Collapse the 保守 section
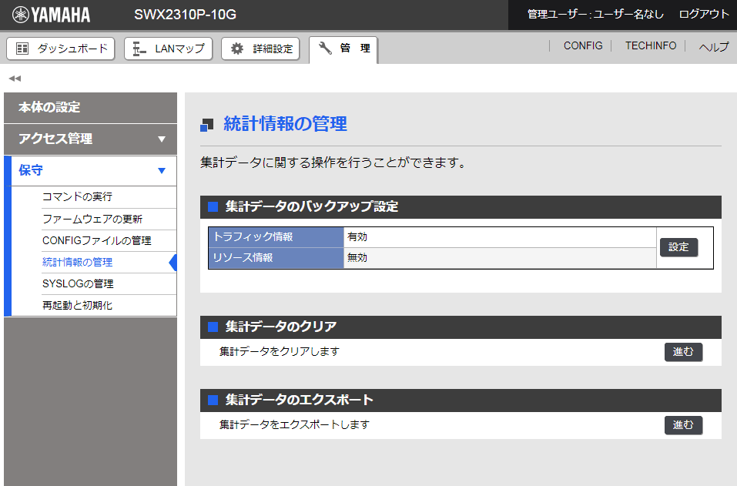The image size is (737, 486). [x=90, y=170]
